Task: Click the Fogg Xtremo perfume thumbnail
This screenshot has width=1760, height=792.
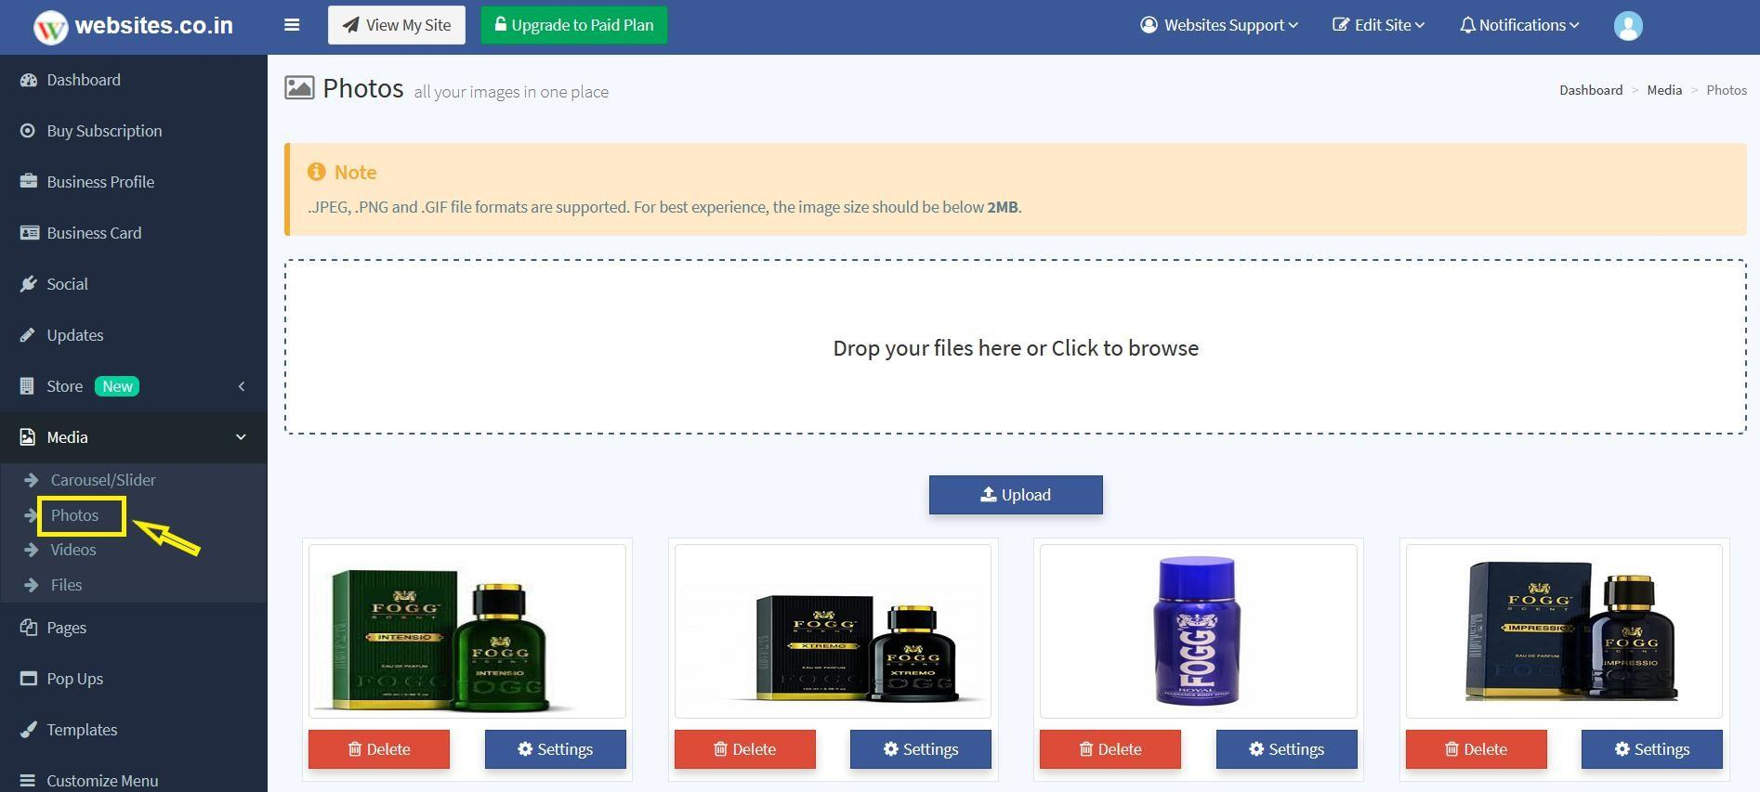Action: 833,631
